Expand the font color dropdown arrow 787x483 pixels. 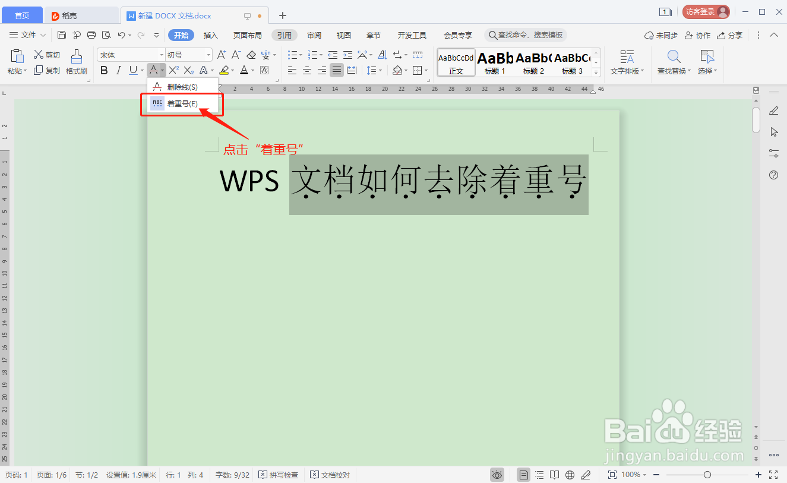pyautogui.click(x=252, y=71)
